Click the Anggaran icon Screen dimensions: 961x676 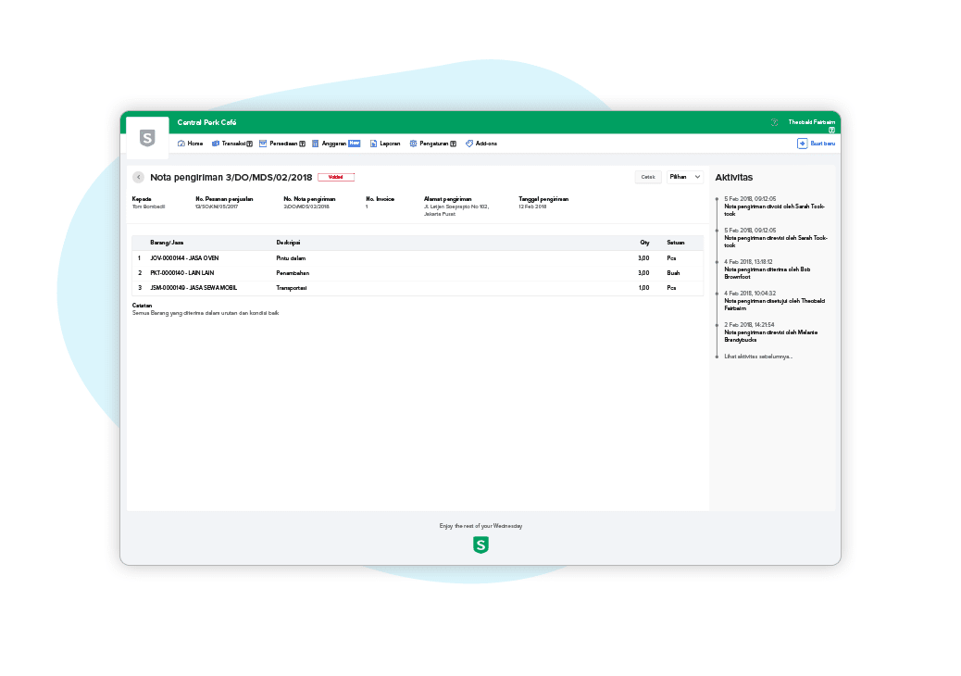[315, 144]
